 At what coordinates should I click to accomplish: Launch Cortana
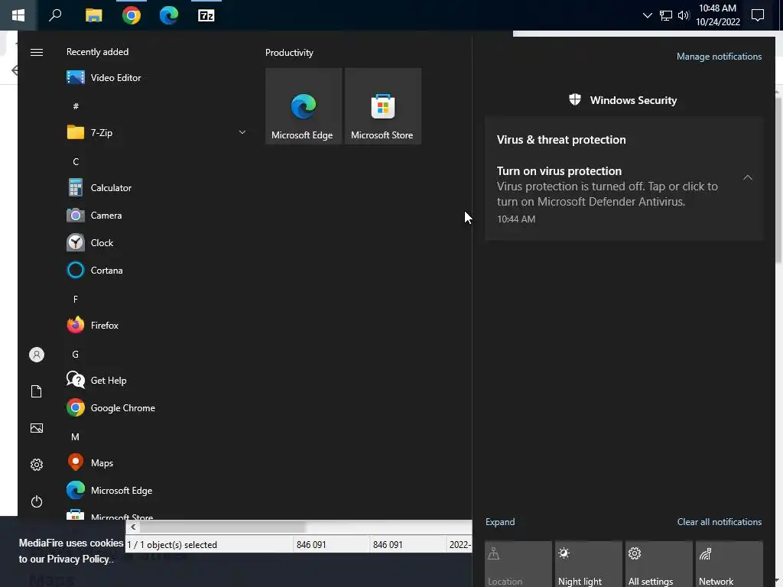158,270
